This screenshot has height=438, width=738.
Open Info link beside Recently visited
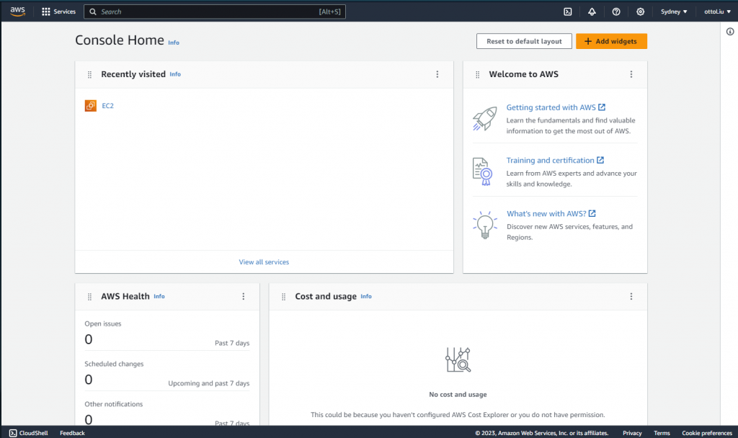click(175, 74)
